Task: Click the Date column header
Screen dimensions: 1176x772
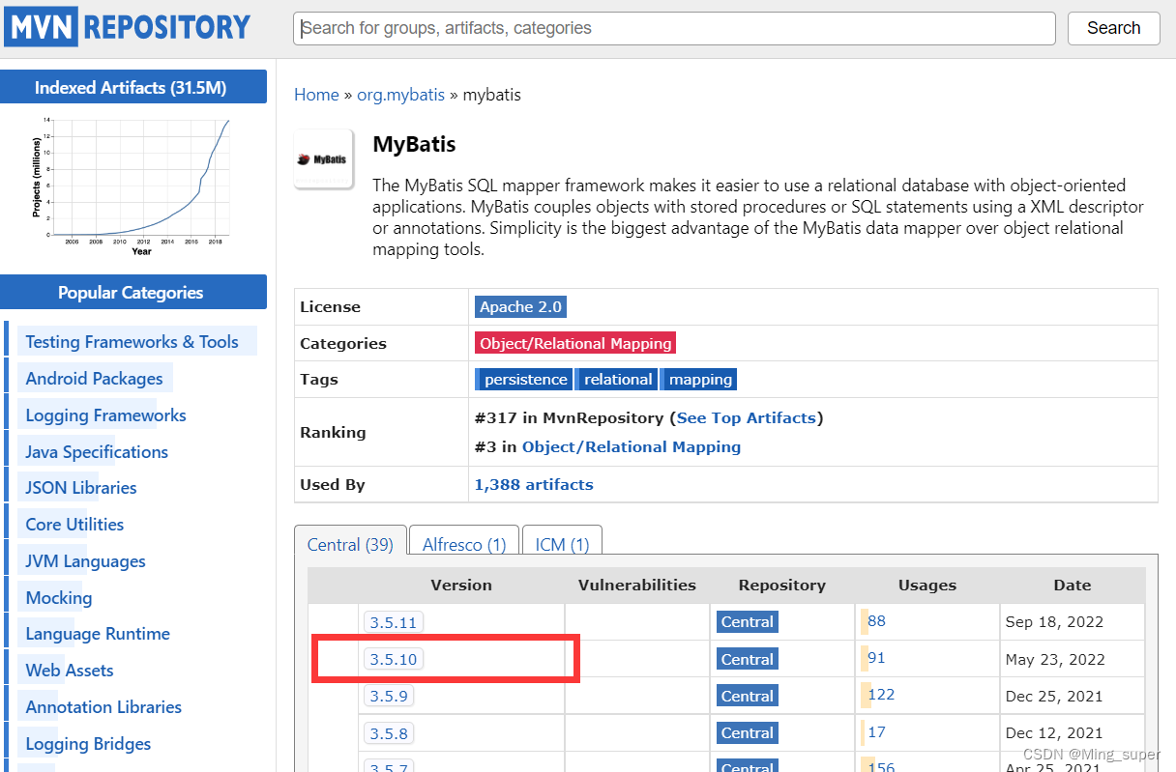Action: coord(1073,585)
